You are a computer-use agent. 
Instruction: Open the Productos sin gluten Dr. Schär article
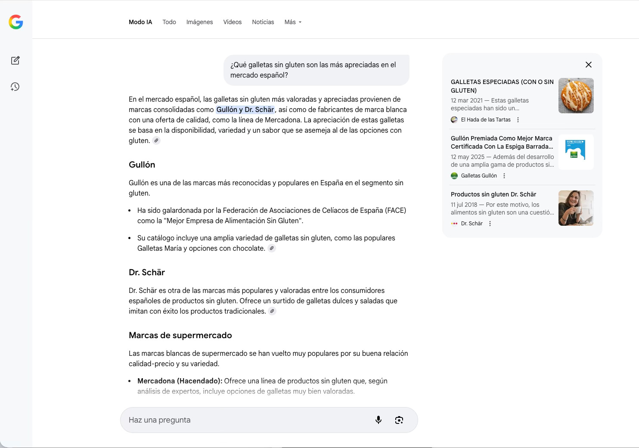(493, 194)
